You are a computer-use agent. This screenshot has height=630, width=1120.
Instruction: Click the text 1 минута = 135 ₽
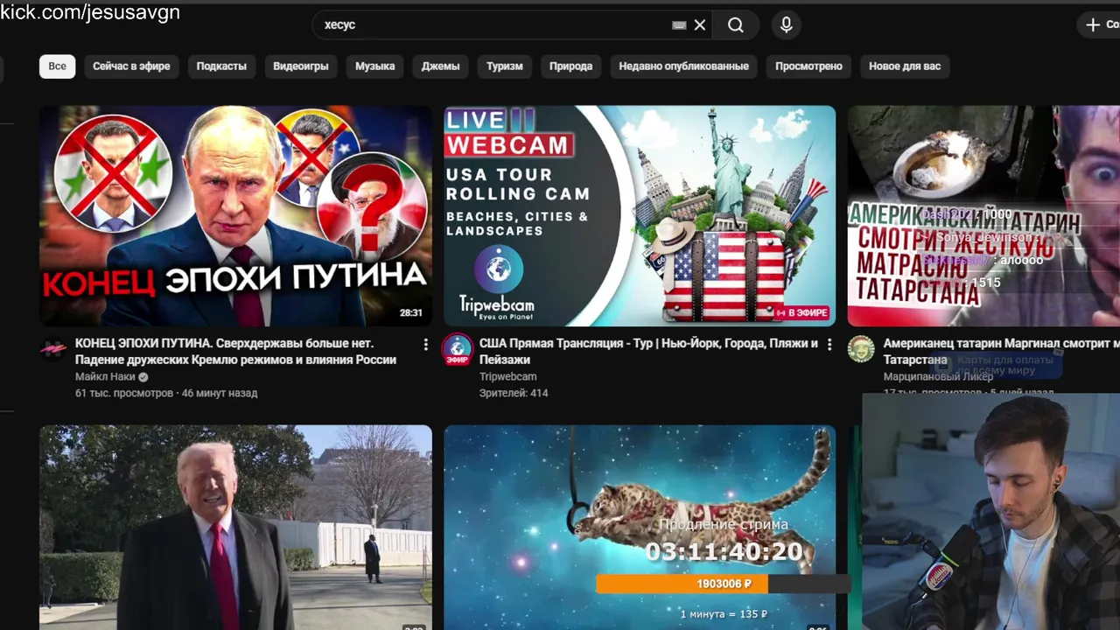pyautogui.click(x=724, y=614)
